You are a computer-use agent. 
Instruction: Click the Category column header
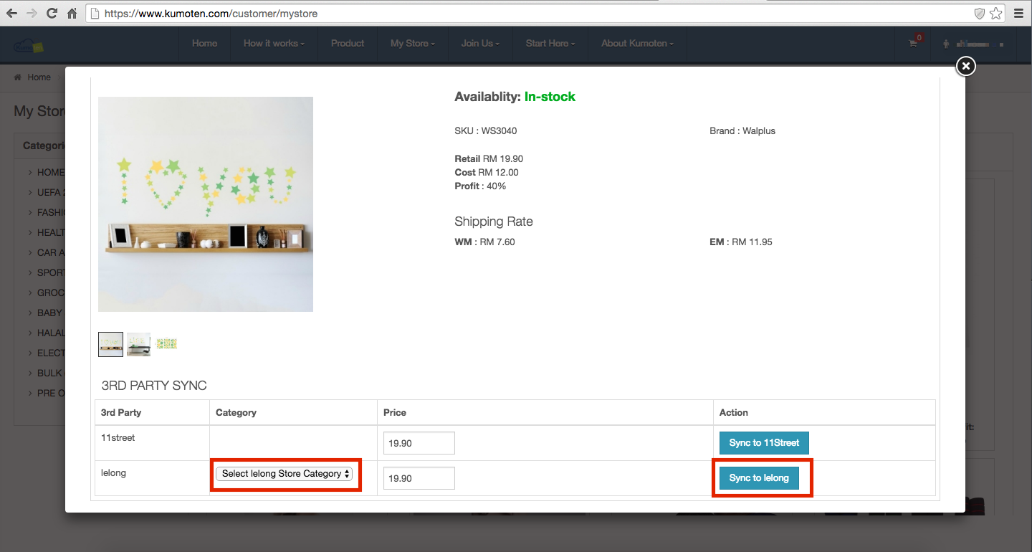click(x=236, y=413)
